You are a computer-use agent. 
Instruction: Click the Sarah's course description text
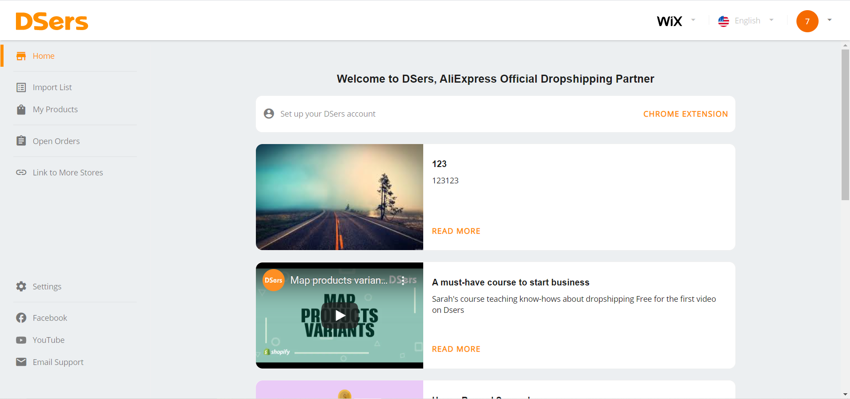click(574, 304)
